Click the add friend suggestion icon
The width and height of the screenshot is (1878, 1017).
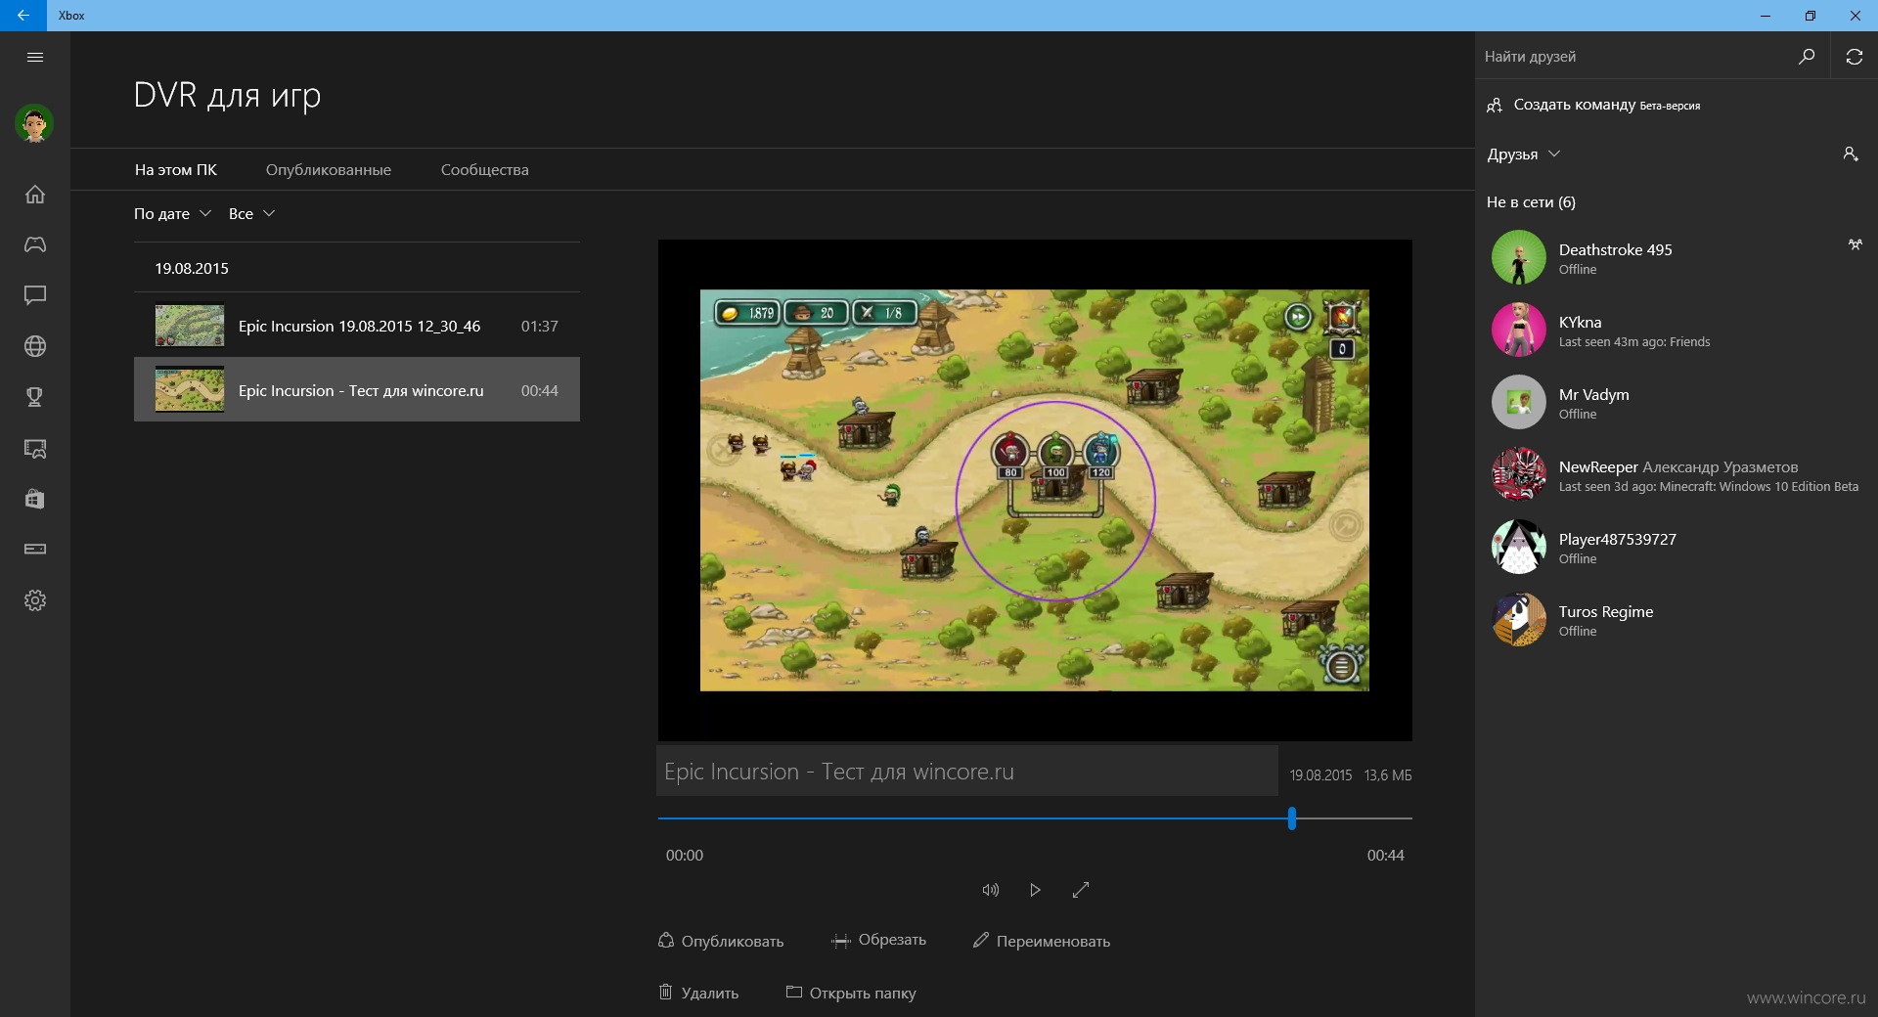click(1851, 154)
